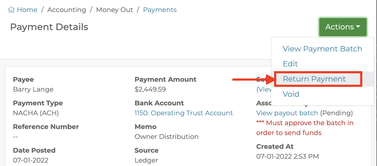The width and height of the screenshot is (377, 166).
Task: Navigate to the Payments breadcrumb link
Action: click(x=160, y=10)
